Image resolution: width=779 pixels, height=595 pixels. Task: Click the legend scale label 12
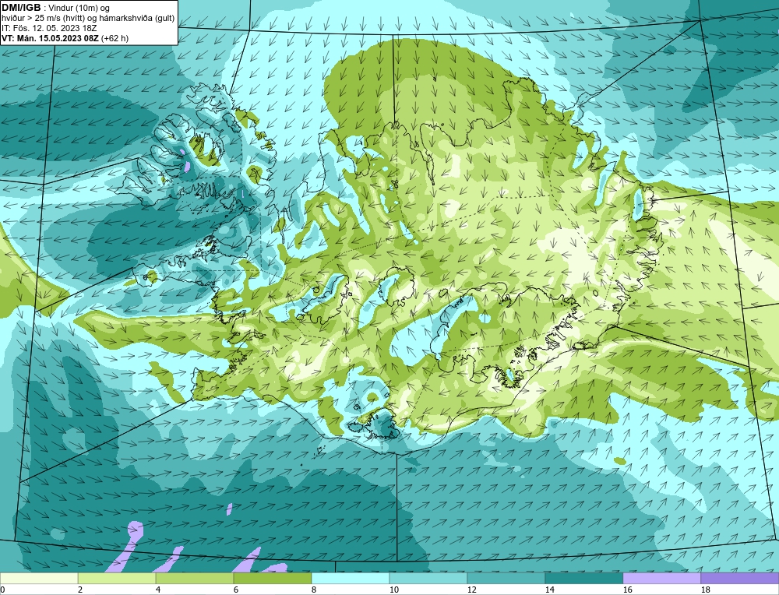point(471,590)
